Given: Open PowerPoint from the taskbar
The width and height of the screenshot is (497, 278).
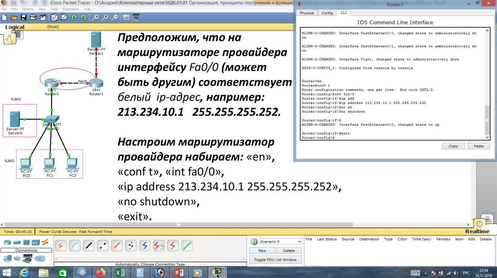Looking at the screenshot, I should tap(179, 272).
